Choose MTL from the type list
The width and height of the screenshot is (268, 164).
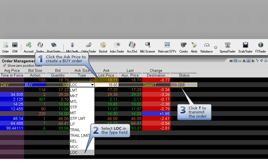pos(82,102)
